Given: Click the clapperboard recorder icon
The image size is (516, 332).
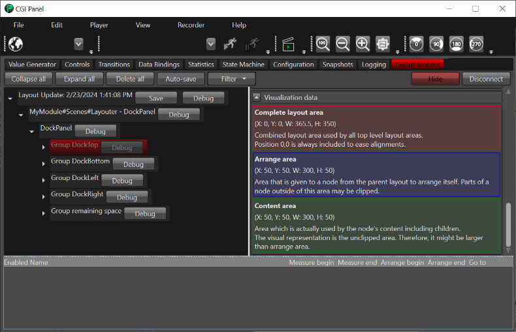Looking at the screenshot, I should click(288, 44).
